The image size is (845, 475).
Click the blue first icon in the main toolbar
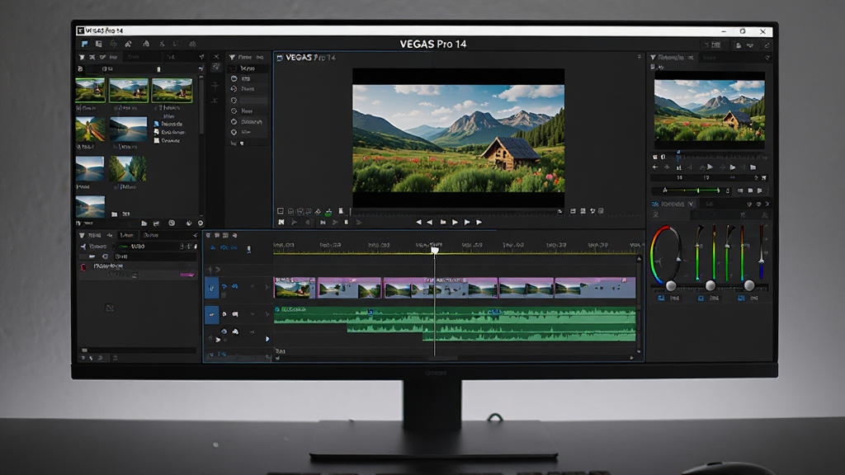[85, 44]
